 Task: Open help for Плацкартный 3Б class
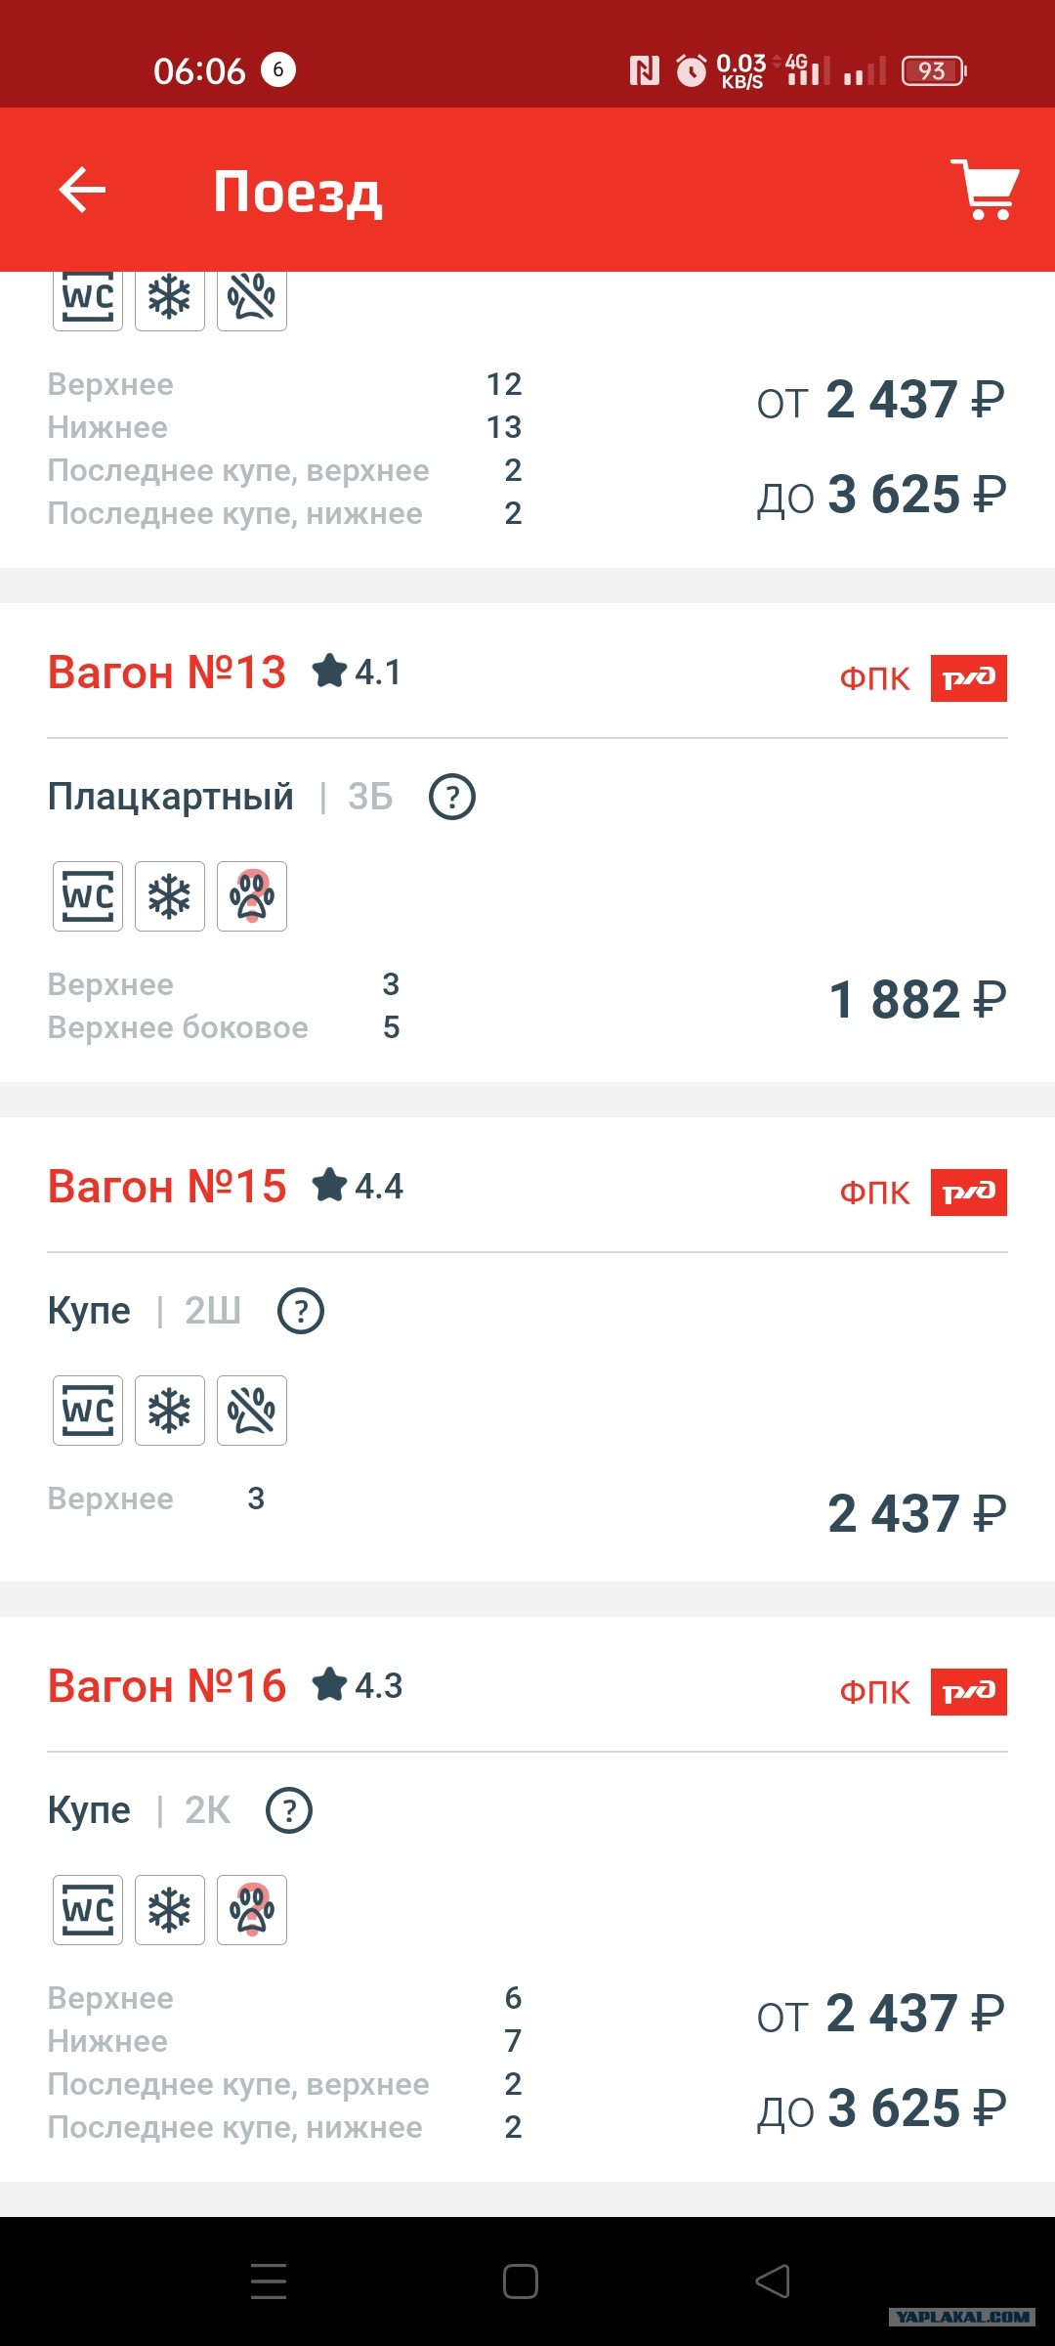pyautogui.click(x=452, y=797)
